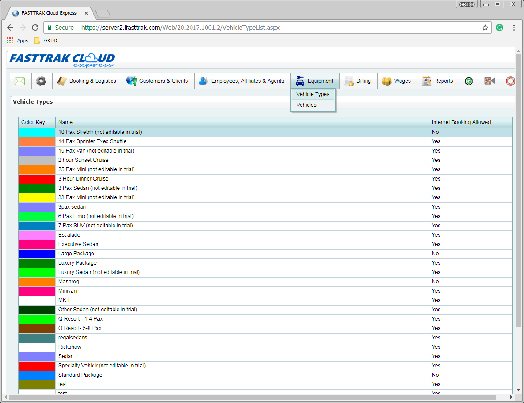The width and height of the screenshot is (524, 403).
Task: Select Executive Sedan row
Action: pos(265,244)
